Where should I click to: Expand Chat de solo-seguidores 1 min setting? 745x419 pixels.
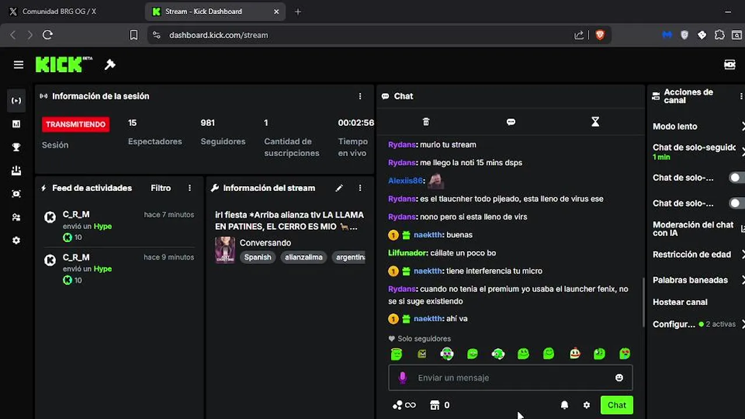pyautogui.click(x=698, y=152)
